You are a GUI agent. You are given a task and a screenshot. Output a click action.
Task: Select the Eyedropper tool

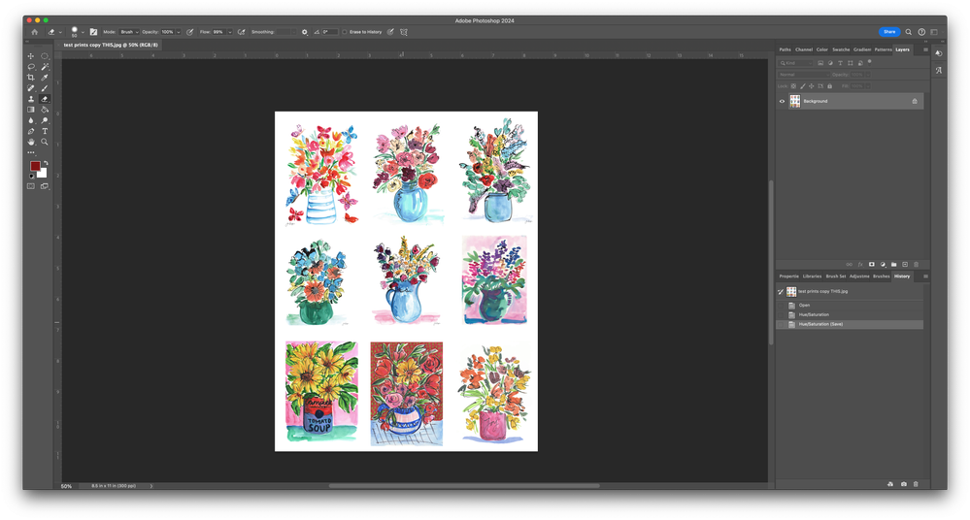[45, 78]
